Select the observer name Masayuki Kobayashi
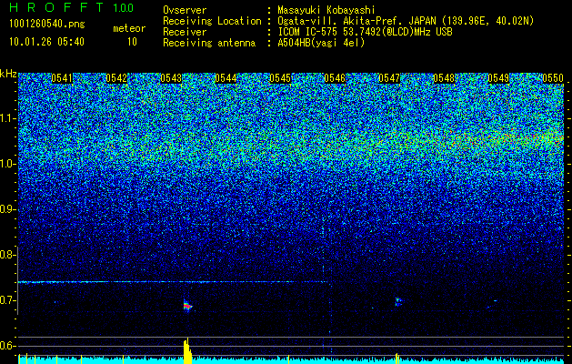 coord(326,10)
